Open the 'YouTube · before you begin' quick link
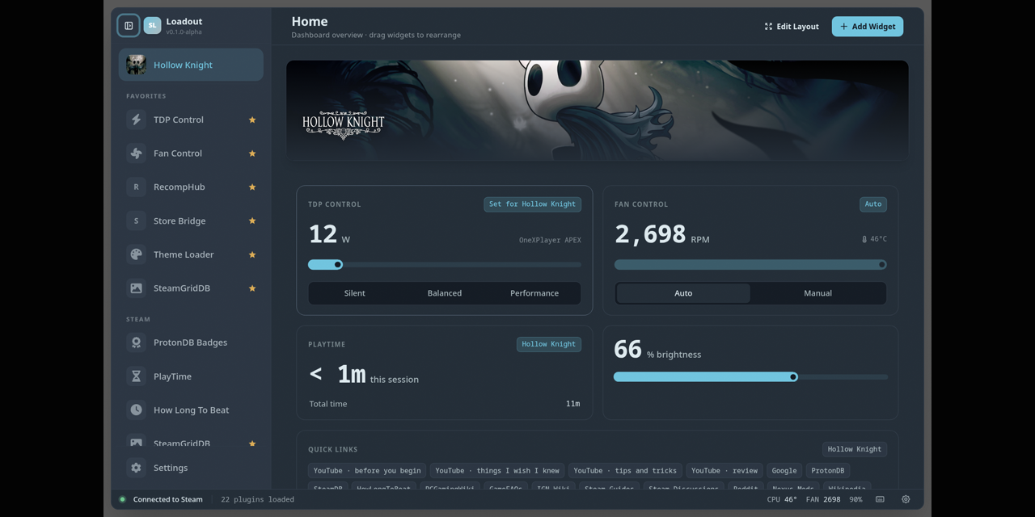 pyautogui.click(x=367, y=471)
